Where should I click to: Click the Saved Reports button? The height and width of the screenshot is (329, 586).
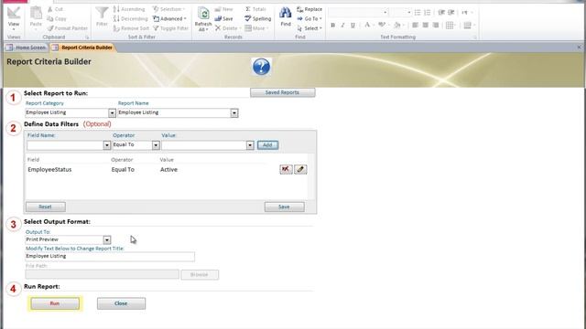coord(283,92)
